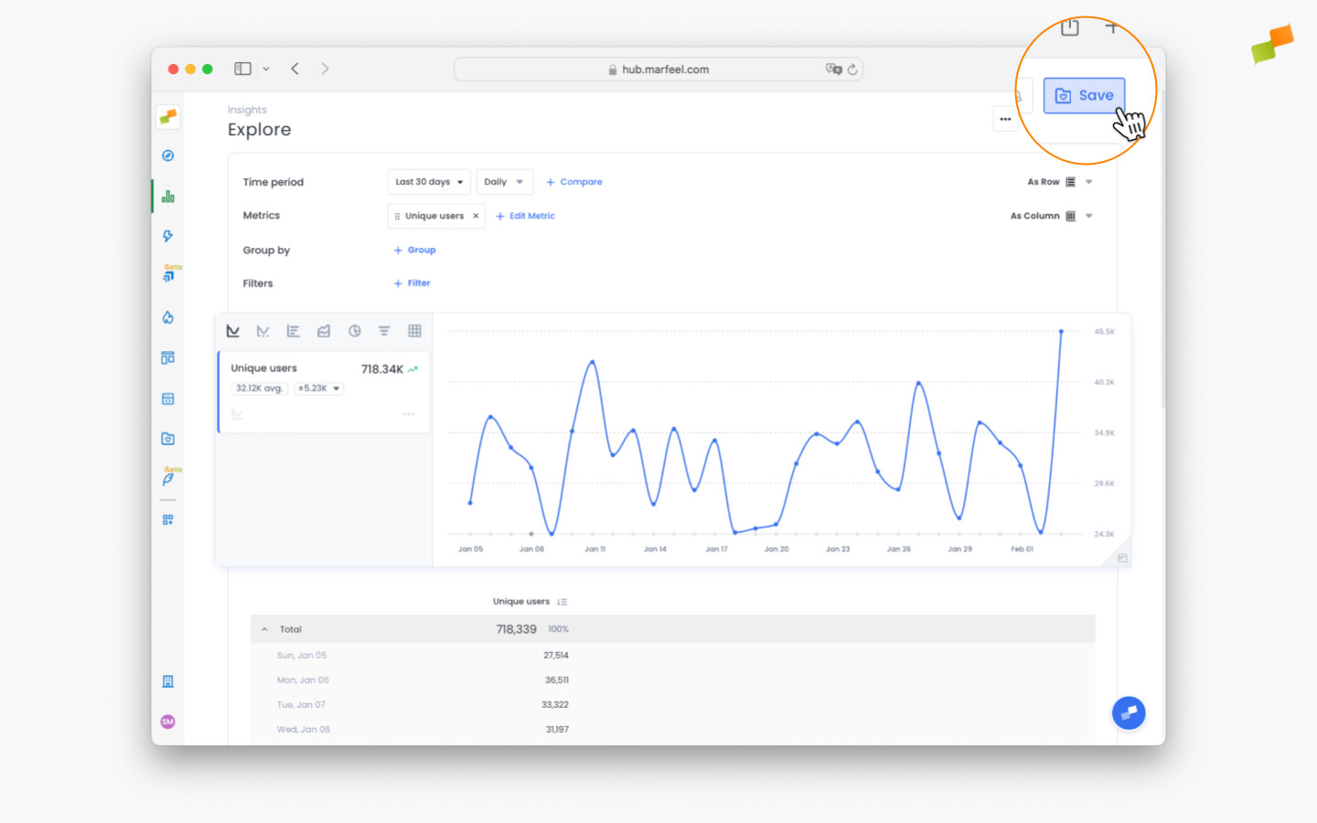
Task: Click the browser address bar
Action: coord(658,69)
